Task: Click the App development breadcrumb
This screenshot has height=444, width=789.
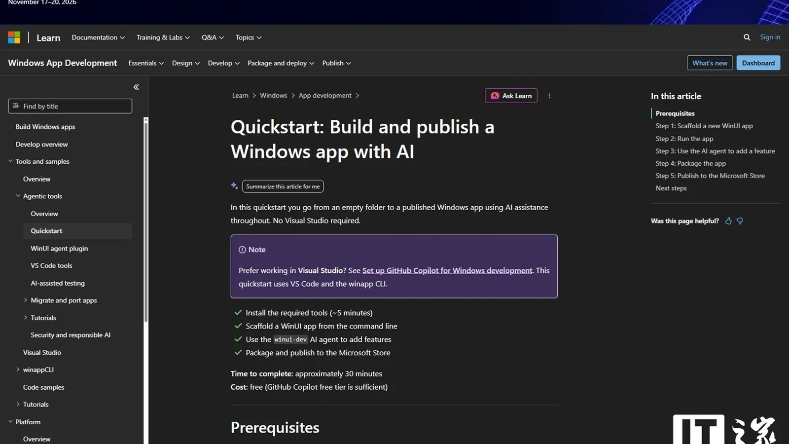Action: (325, 96)
